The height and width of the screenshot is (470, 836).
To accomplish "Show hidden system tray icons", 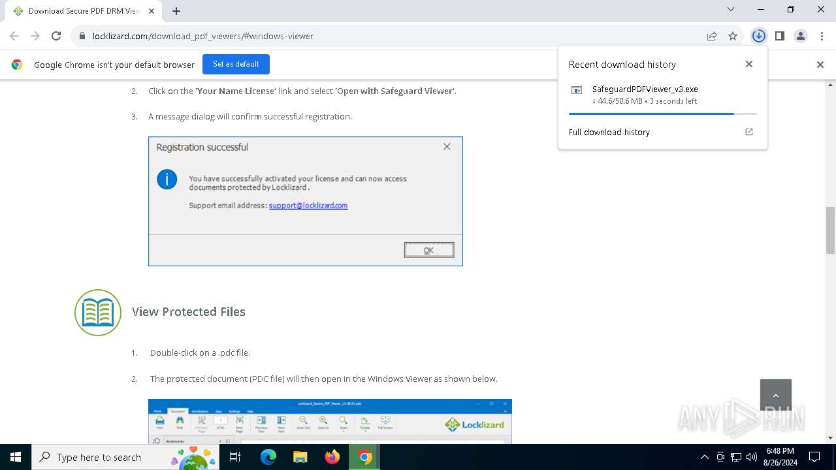I will (704, 457).
